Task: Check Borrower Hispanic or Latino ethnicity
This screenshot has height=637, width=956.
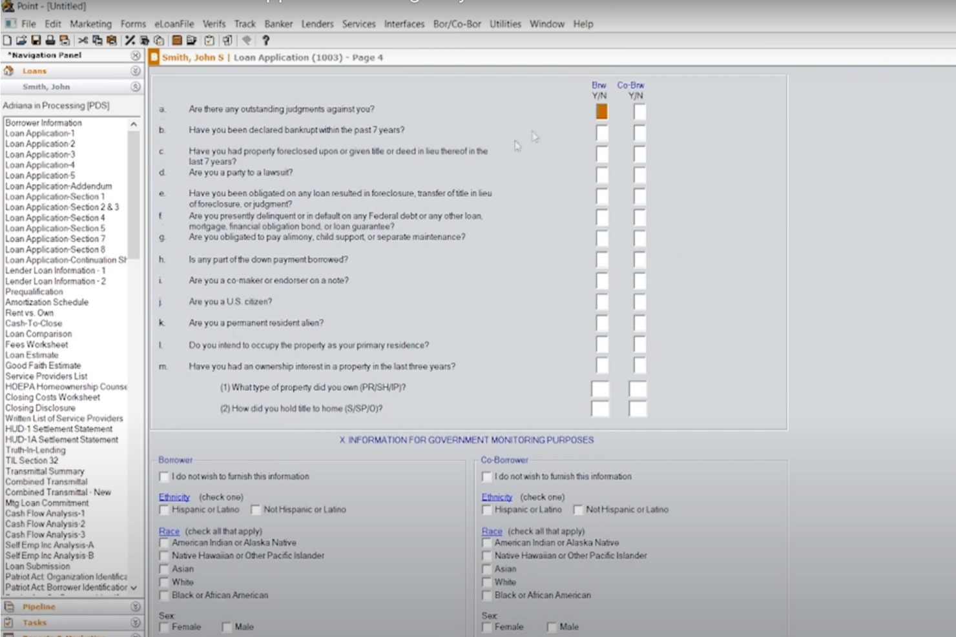Action: (164, 510)
